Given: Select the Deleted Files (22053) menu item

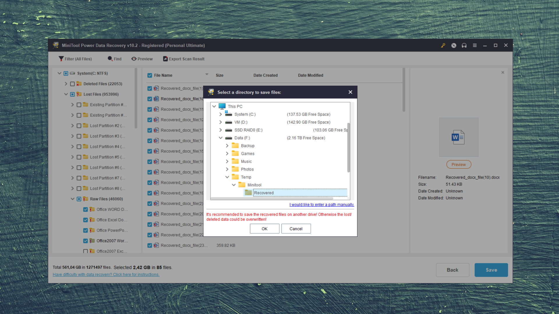Looking at the screenshot, I should pos(103,83).
